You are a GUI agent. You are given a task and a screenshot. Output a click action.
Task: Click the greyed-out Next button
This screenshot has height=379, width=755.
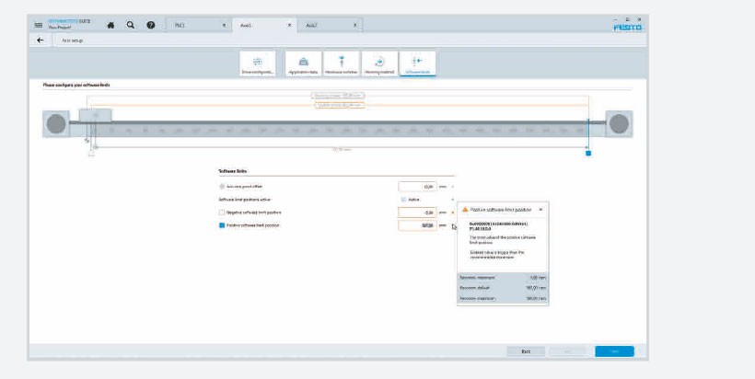coord(567,351)
